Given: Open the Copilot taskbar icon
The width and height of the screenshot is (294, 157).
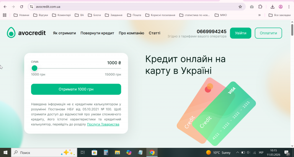Looking at the screenshot, I should pyautogui.click(x=129, y=152).
